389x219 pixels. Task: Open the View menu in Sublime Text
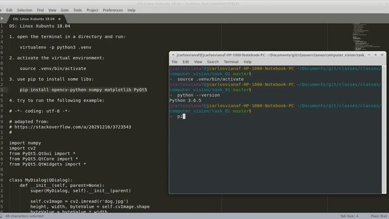coord(52,10)
